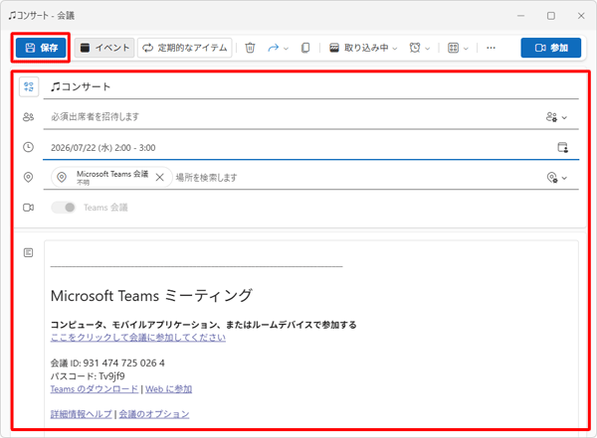Click the icon left of the title
The image size is (597, 438).
29,86
